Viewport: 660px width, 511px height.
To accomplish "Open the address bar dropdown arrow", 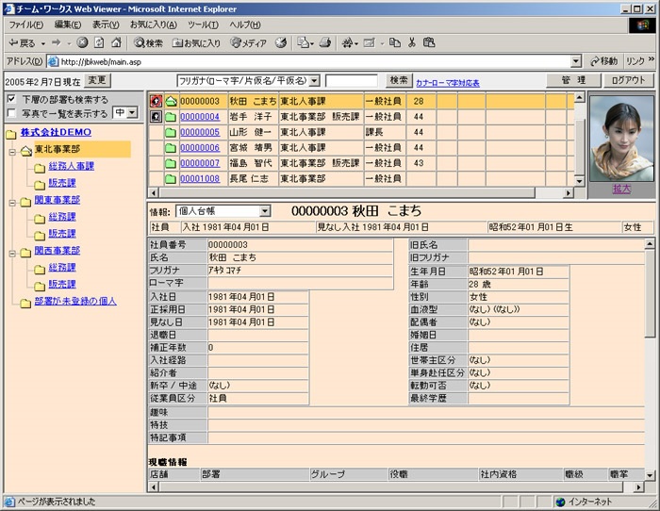I will [x=576, y=61].
